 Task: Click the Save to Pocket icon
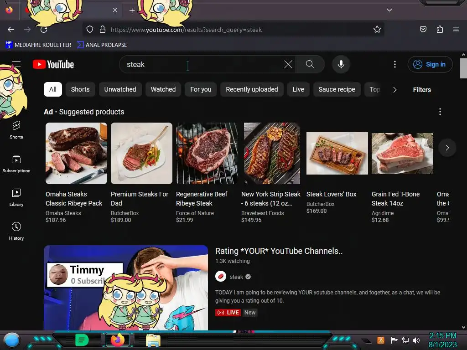(423, 29)
